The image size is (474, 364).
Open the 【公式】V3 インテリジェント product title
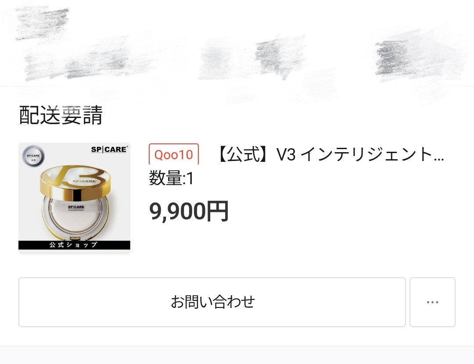point(330,154)
